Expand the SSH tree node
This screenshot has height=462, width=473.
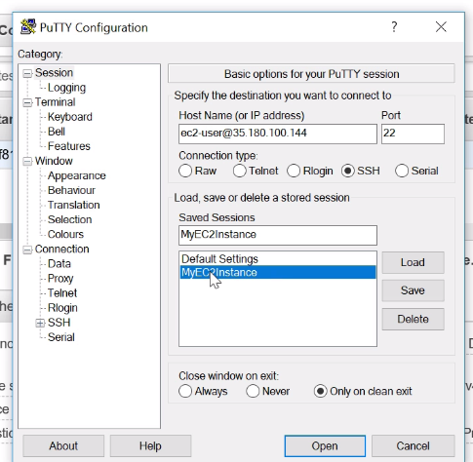(x=40, y=323)
